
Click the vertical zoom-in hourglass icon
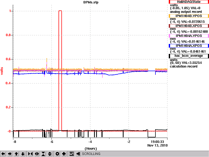(43, 154)
